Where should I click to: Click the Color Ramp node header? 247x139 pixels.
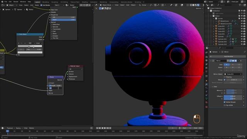pos(30,34)
